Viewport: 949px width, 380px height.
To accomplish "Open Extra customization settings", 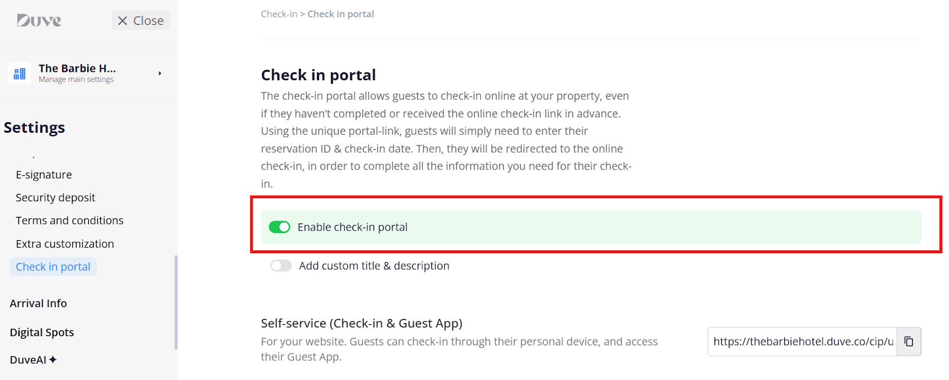I will coord(65,244).
